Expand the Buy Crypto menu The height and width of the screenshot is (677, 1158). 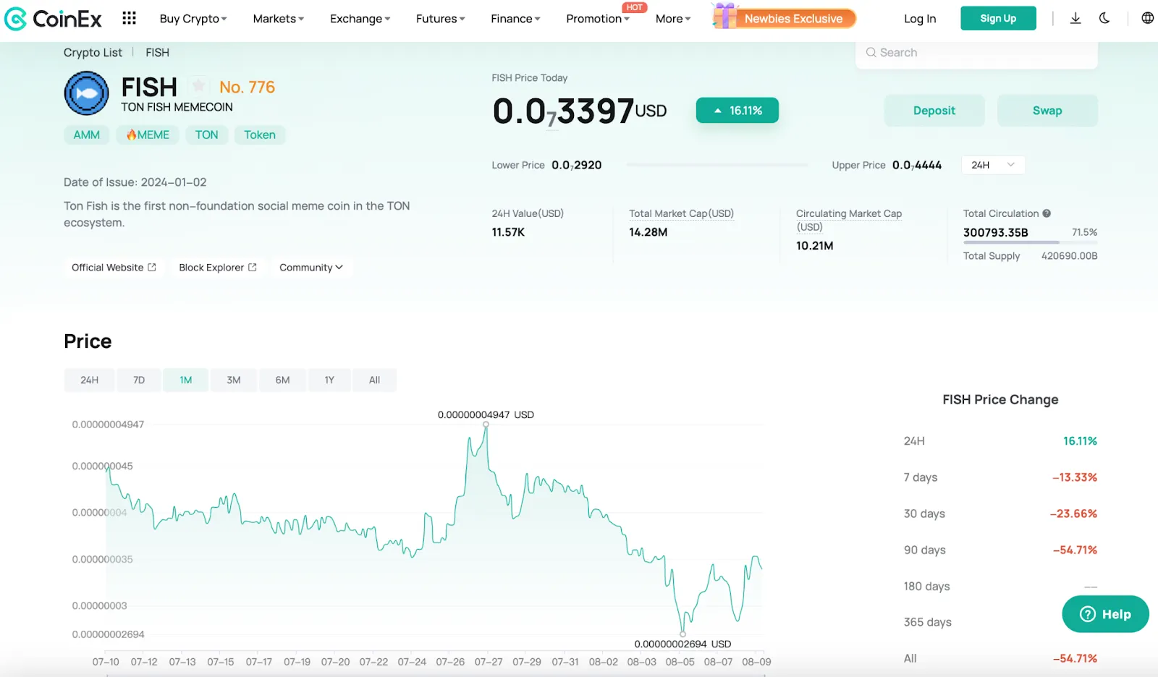click(193, 19)
